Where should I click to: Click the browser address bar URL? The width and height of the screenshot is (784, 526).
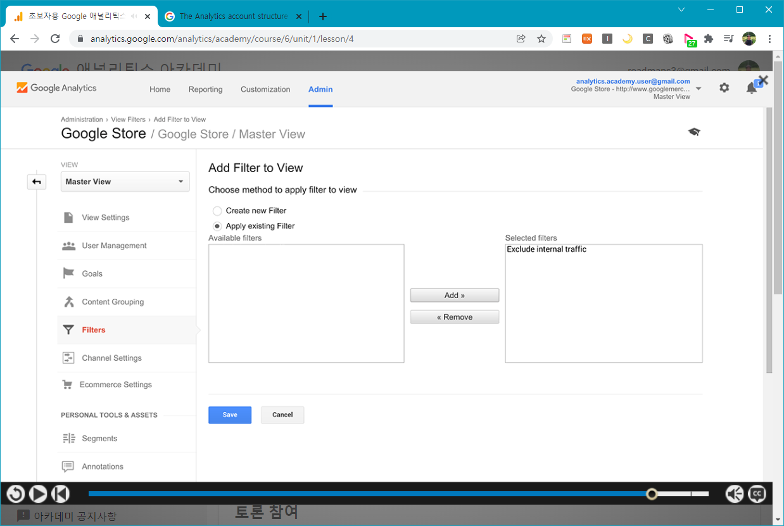point(222,39)
